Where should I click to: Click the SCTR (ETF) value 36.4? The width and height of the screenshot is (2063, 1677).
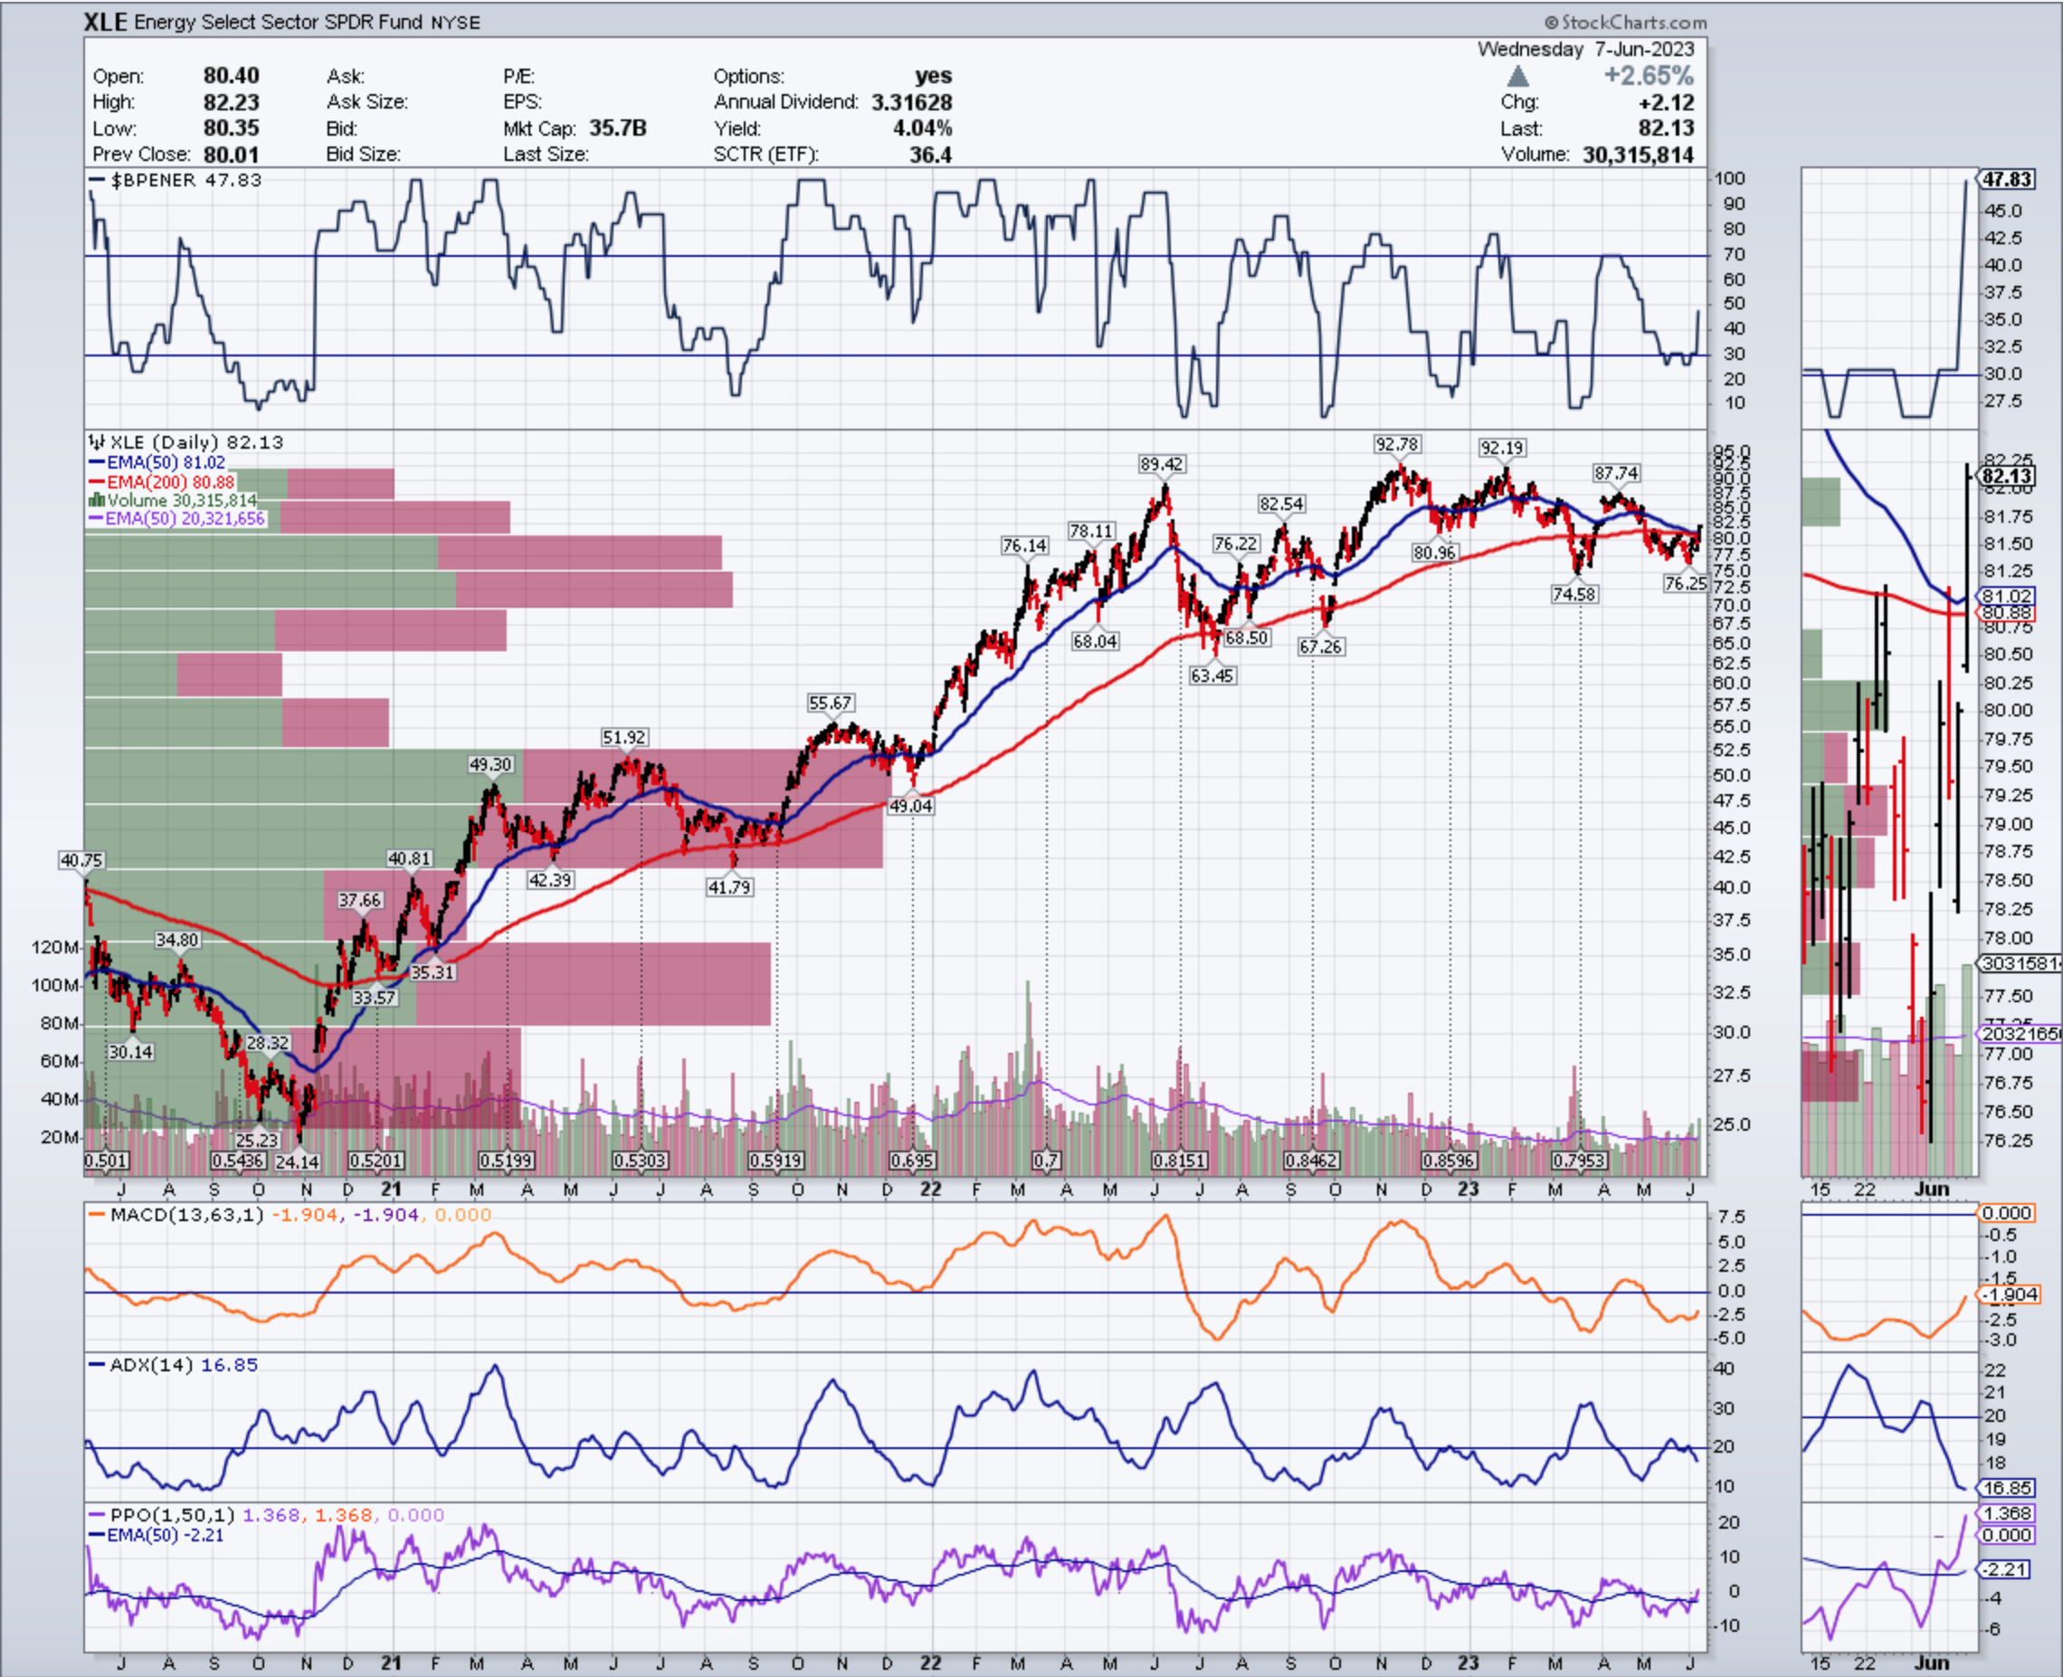[930, 154]
